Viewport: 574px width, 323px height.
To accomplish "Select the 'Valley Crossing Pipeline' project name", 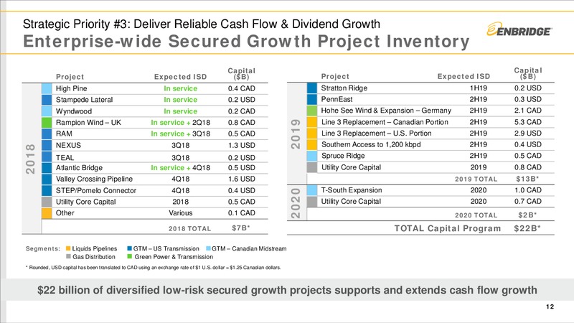I will pyautogui.click(x=94, y=179).
